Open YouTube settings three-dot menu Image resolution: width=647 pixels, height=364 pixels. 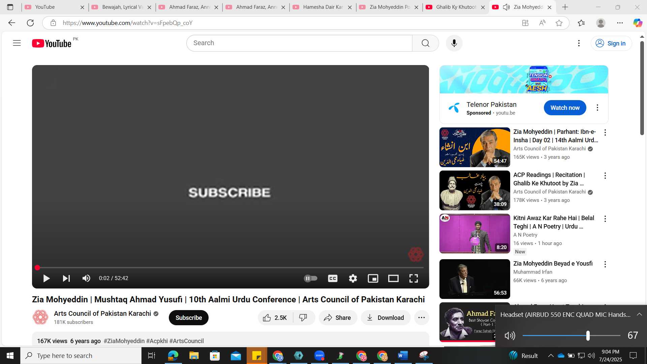(579, 43)
